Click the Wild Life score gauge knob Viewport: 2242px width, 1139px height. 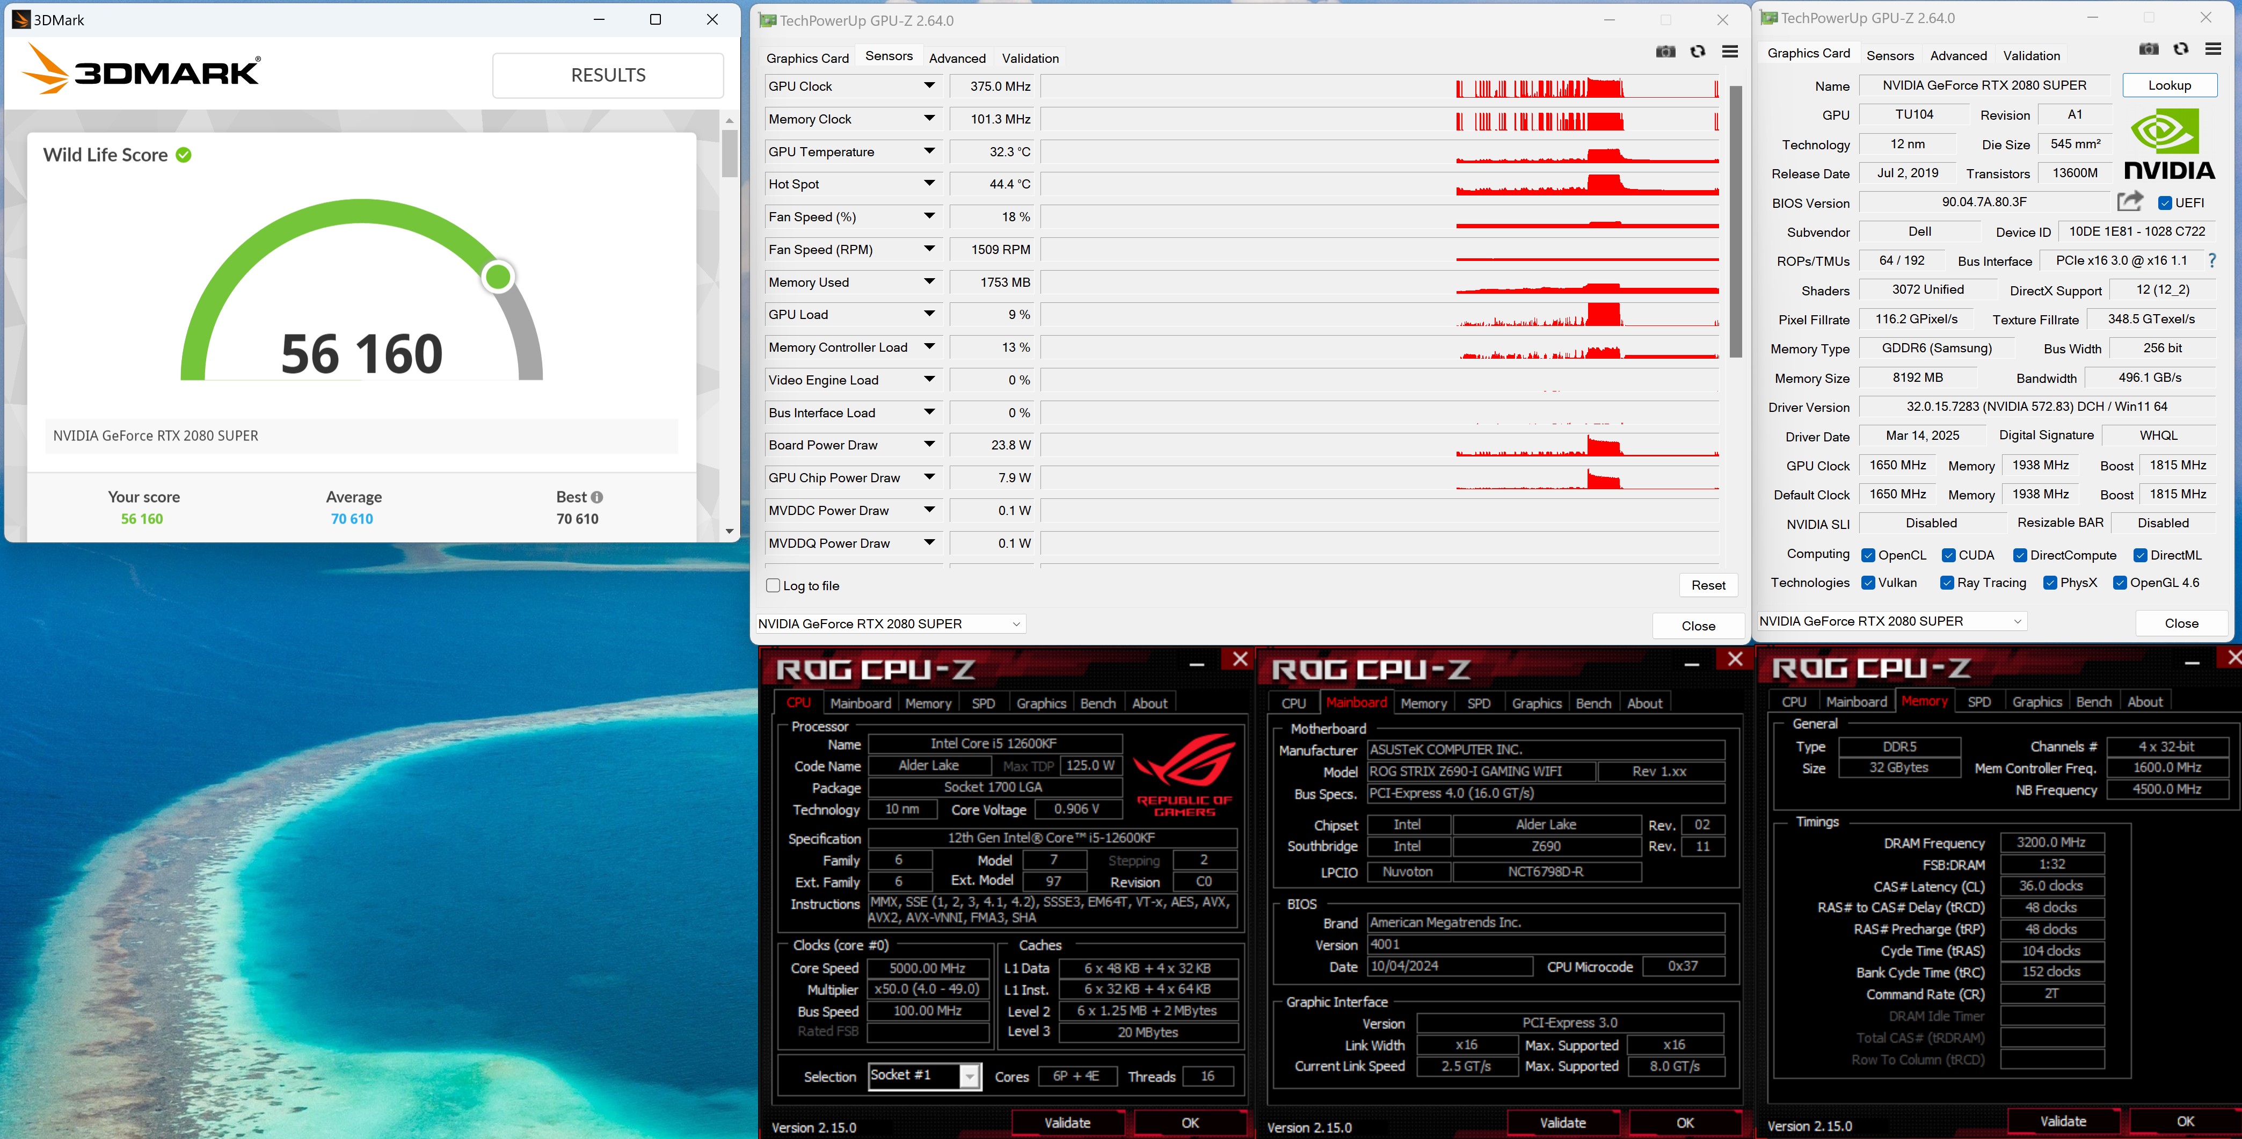click(x=498, y=277)
